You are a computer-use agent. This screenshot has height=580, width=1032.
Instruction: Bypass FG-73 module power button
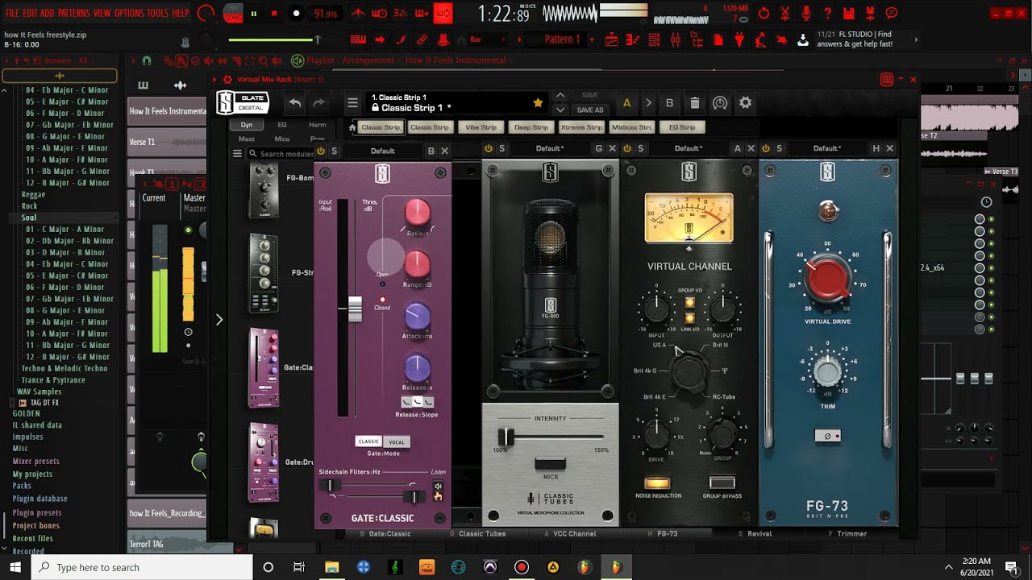point(766,149)
